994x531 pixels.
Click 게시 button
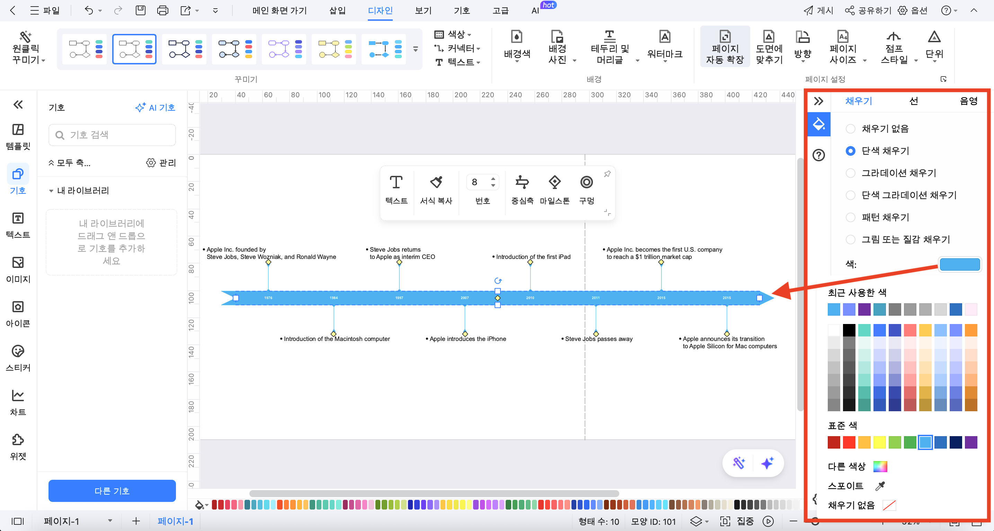pos(818,10)
